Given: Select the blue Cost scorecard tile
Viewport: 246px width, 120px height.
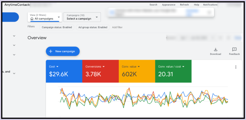Looking at the screenshot, I should click(64, 71).
